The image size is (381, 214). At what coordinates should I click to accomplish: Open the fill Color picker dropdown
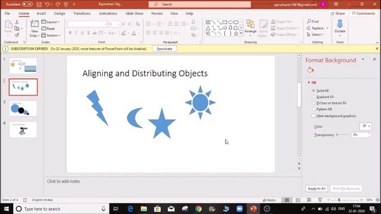(x=366, y=126)
